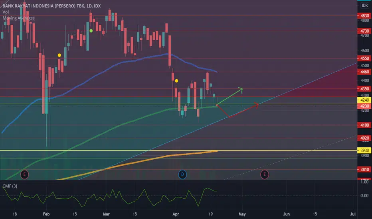The width and height of the screenshot is (372, 219).
Task: Click the 4830 price label
Action: 364,16
